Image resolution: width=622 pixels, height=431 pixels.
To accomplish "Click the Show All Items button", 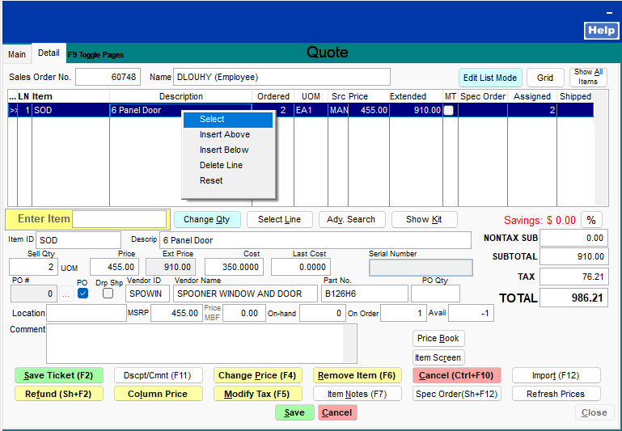I will (x=588, y=77).
